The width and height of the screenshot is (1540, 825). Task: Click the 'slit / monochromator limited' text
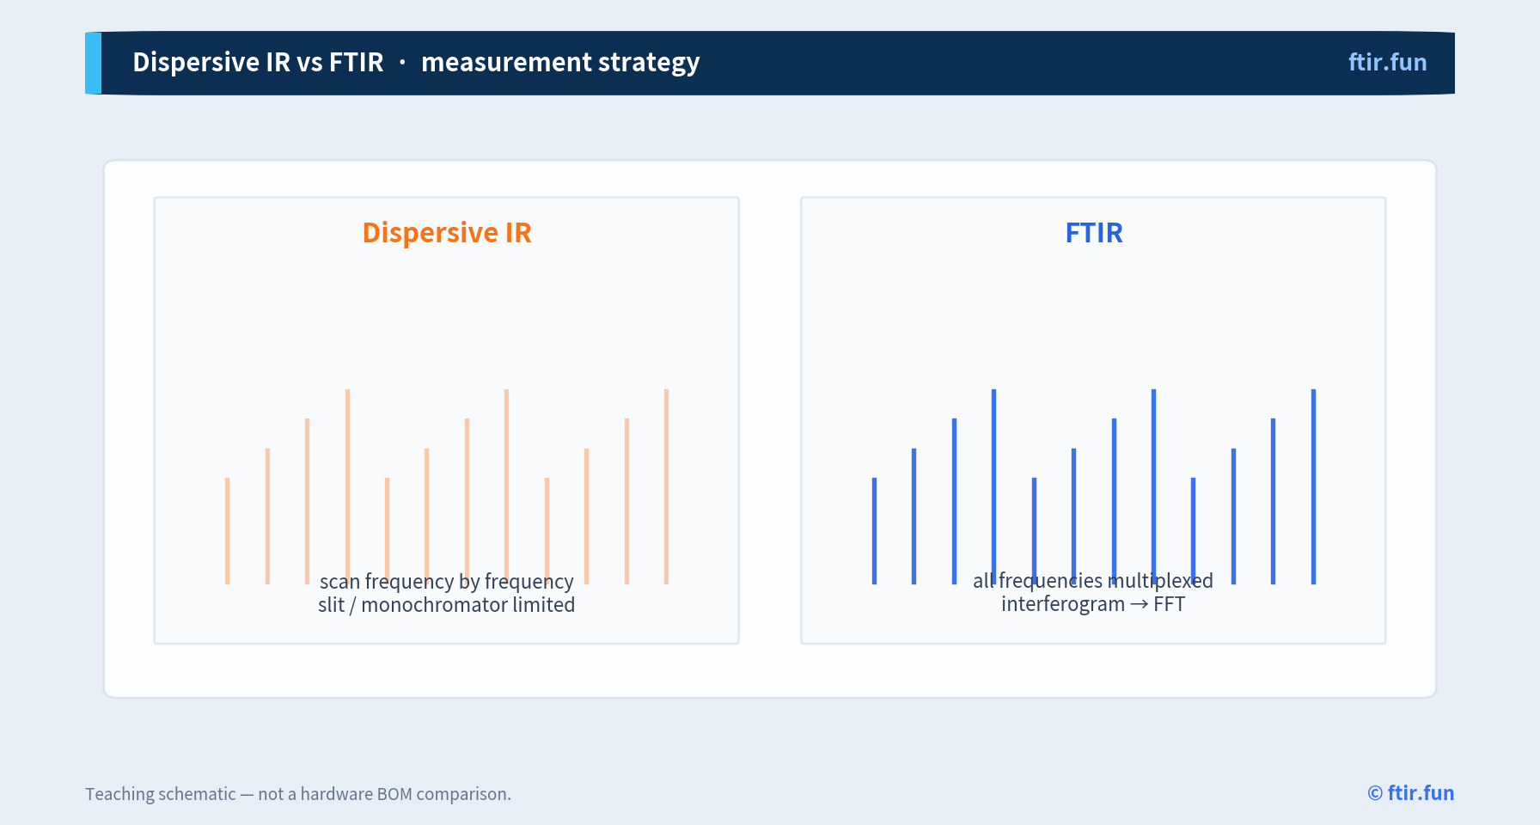click(x=446, y=605)
